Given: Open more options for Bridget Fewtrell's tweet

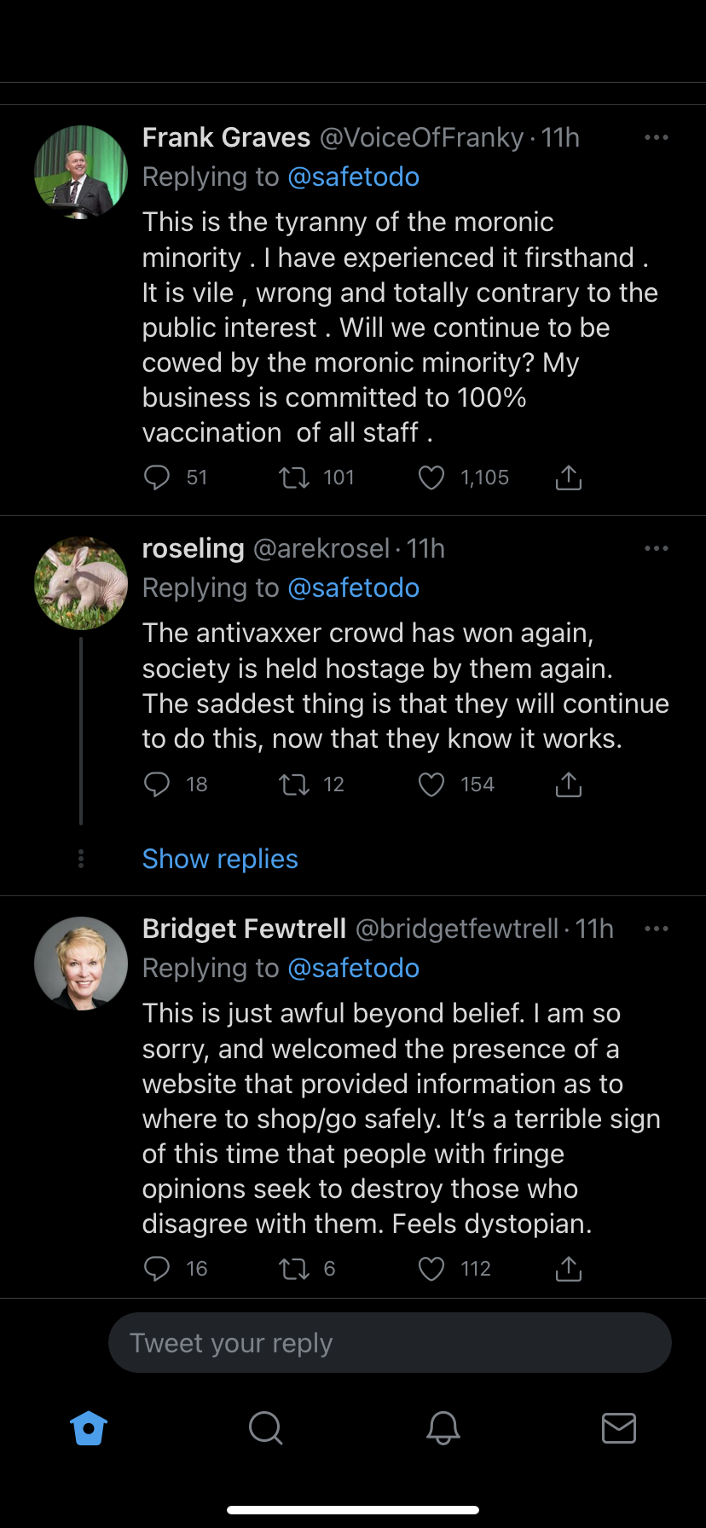Looking at the screenshot, I should [656, 929].
